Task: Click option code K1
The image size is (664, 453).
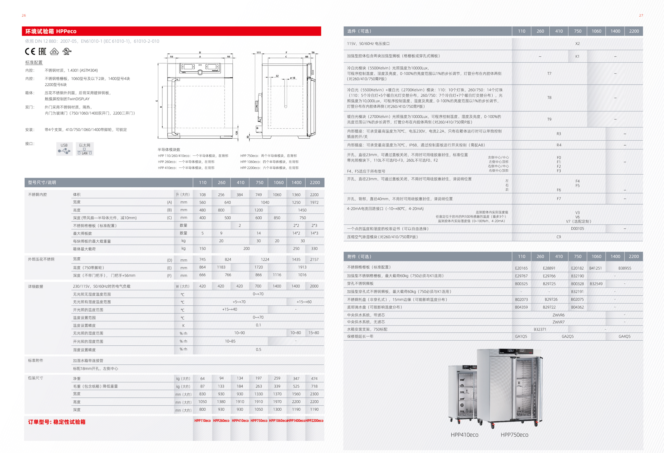Action: tap(577, 56)
